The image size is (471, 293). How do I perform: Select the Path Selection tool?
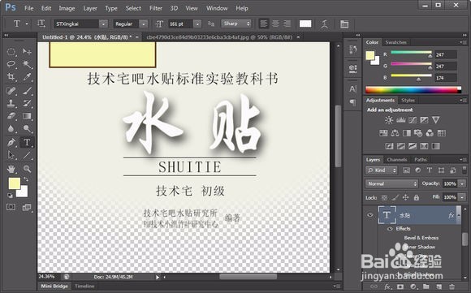[x=11, y=155]
